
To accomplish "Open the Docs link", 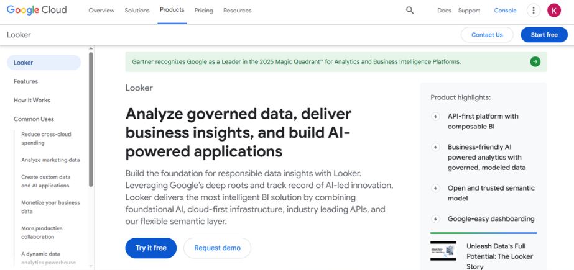I will tap(444, 11).
